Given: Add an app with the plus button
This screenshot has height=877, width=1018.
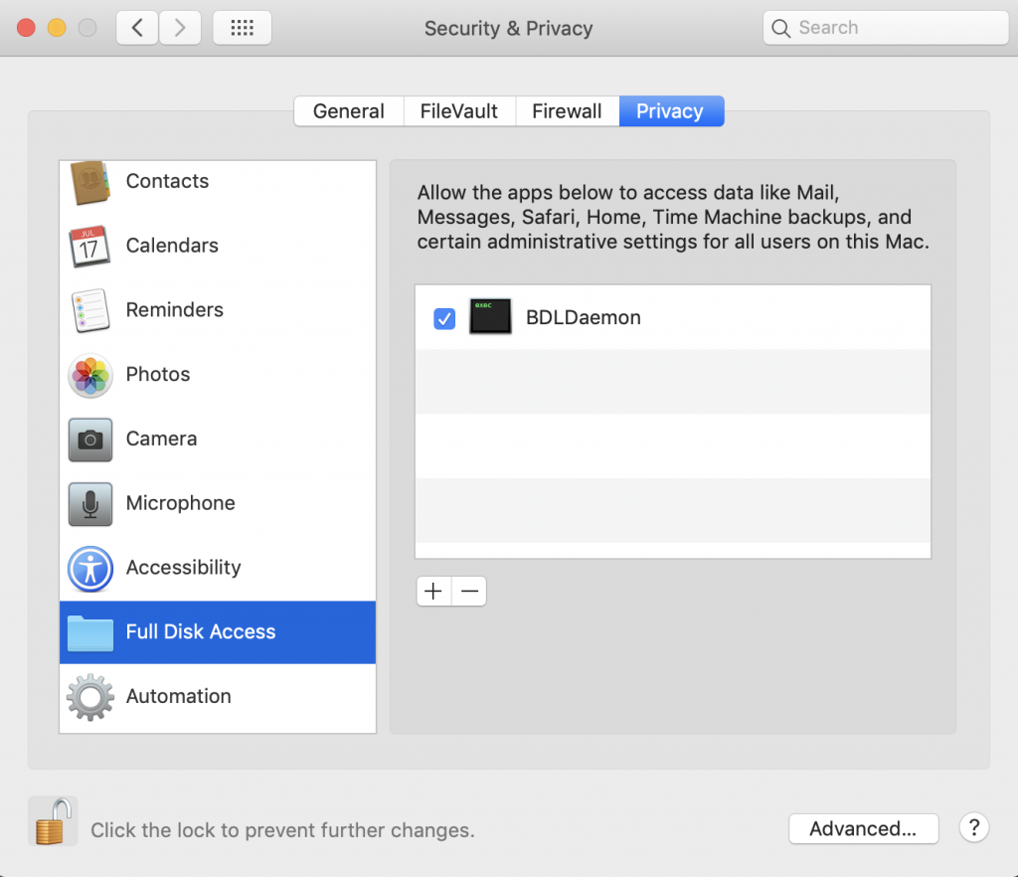Looking at the screenshot, I should (433, 592).
